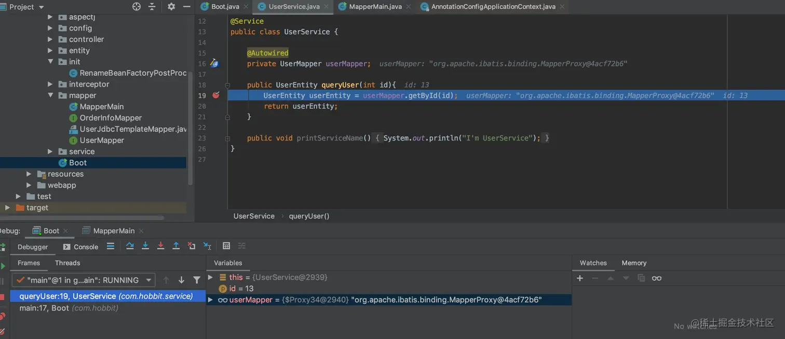This screenshot has height=339, width=785.
Task: Close AnnotationConfigApplicationContext.java tab
Action: click(x=562, y=7)
